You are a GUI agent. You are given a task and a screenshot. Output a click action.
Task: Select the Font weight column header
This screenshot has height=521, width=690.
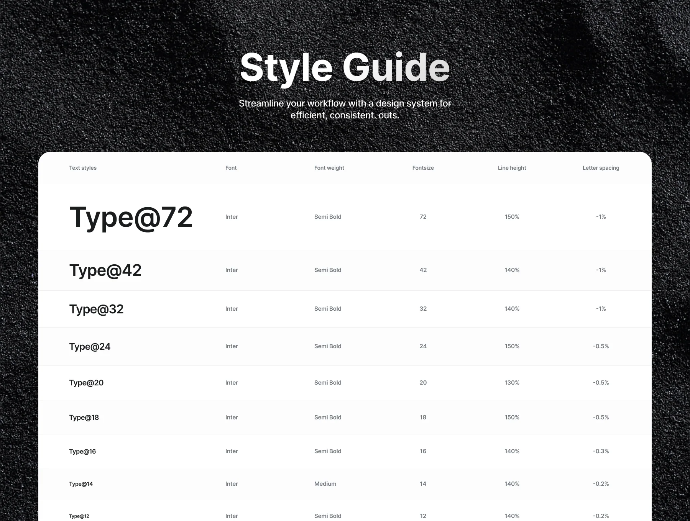(329, 168)
